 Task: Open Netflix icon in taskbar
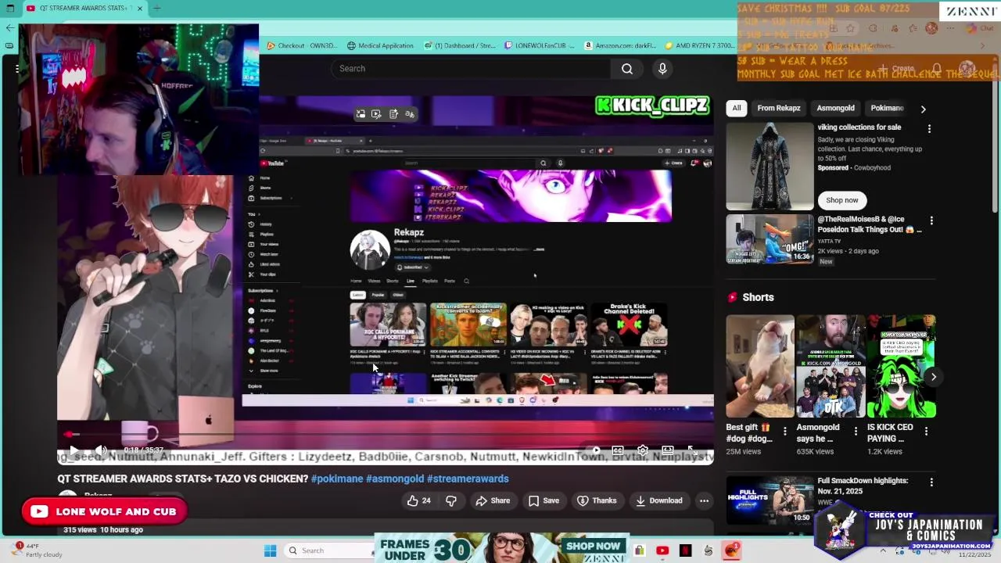[x=686, y=550]
